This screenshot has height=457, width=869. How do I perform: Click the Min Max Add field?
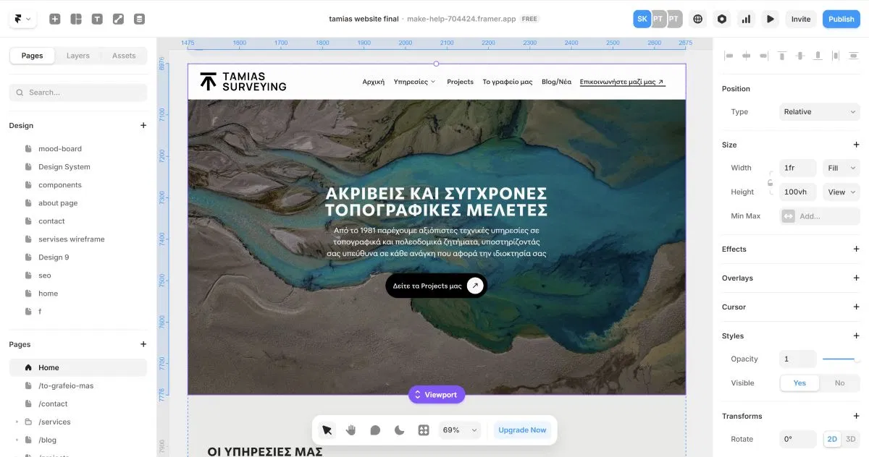click(x=820, y=215)
